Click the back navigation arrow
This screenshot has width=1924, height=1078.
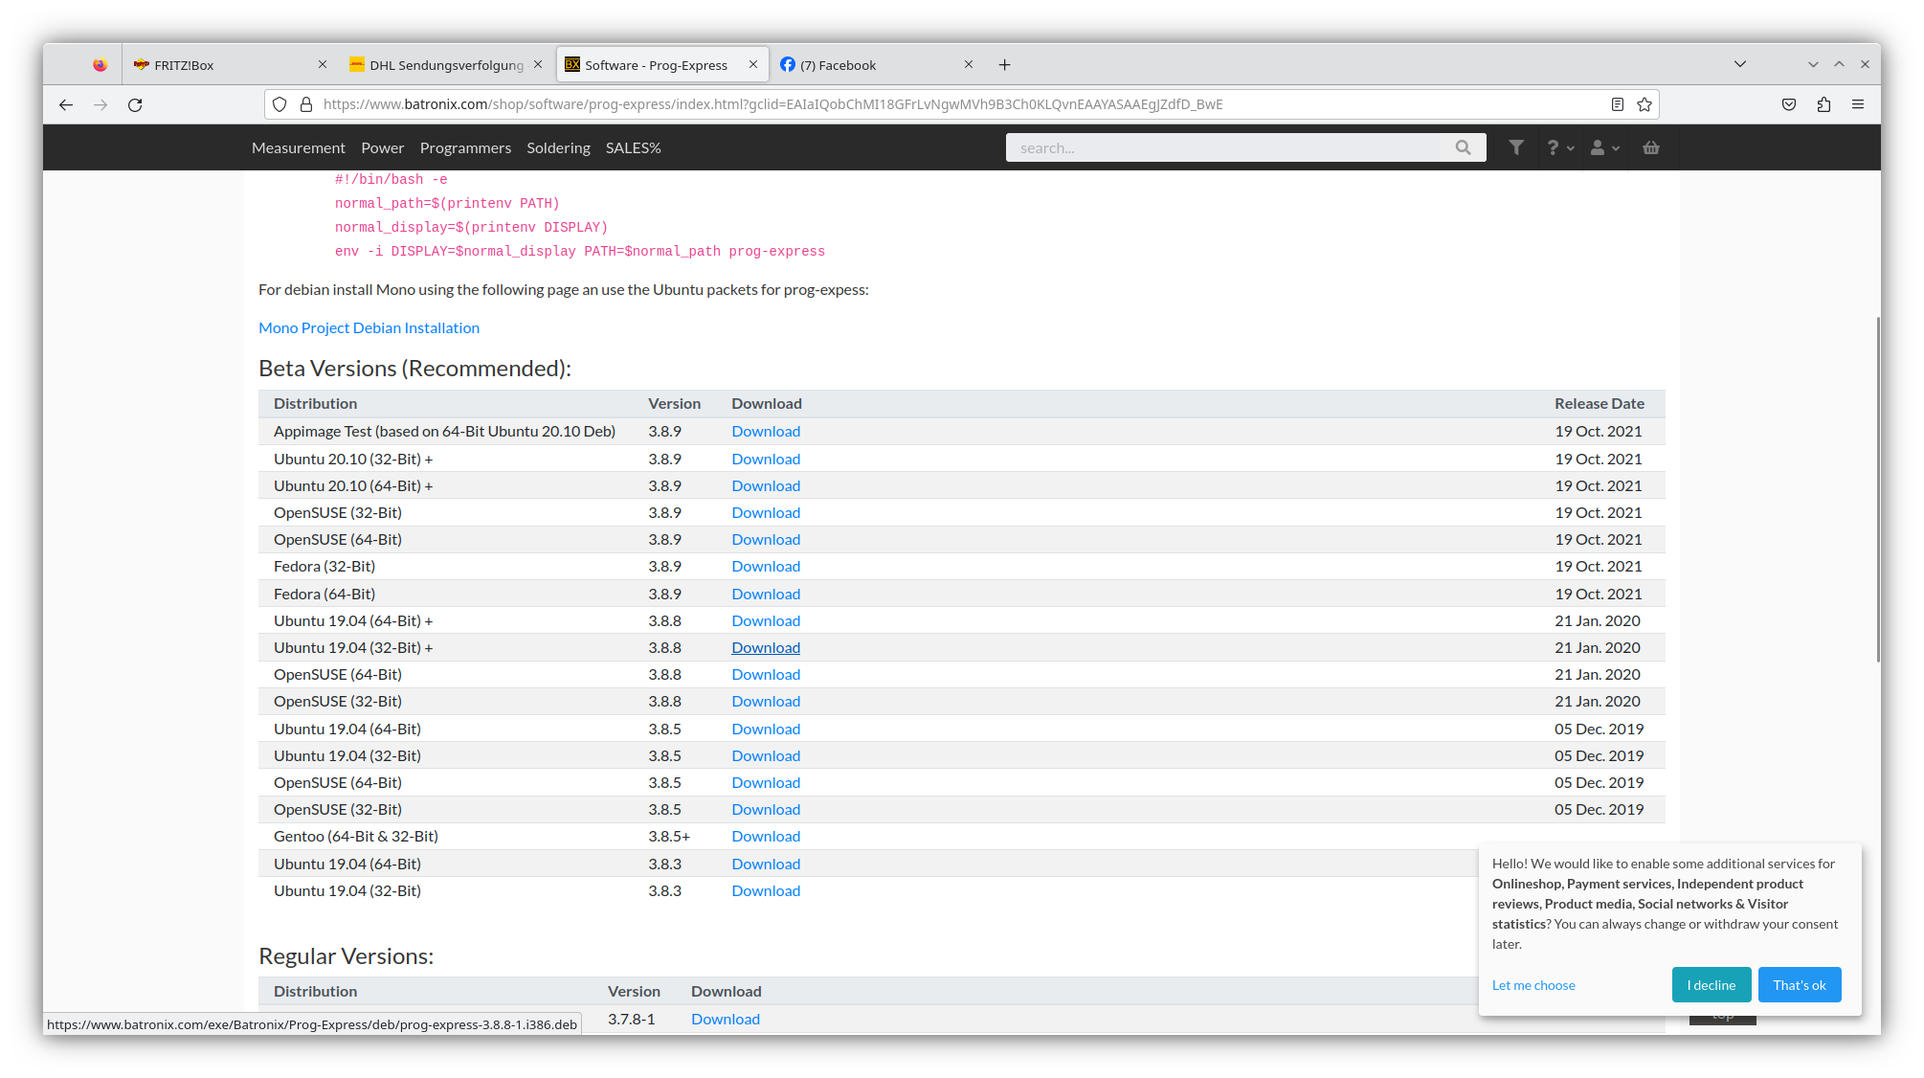click(x=66, y=105)
